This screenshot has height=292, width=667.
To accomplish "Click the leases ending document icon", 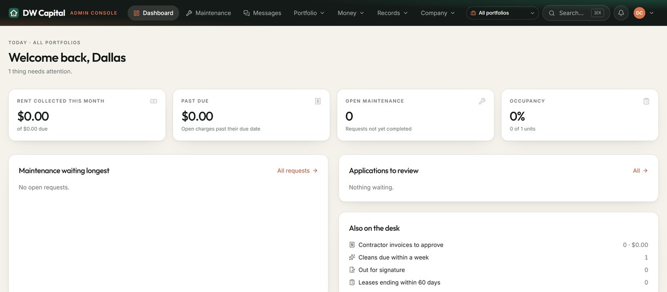I will pos(352,283).
